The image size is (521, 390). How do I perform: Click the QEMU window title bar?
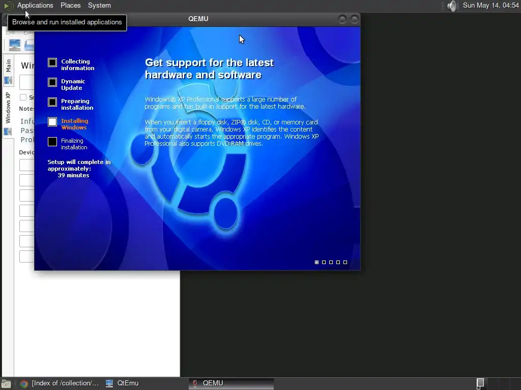198,19
